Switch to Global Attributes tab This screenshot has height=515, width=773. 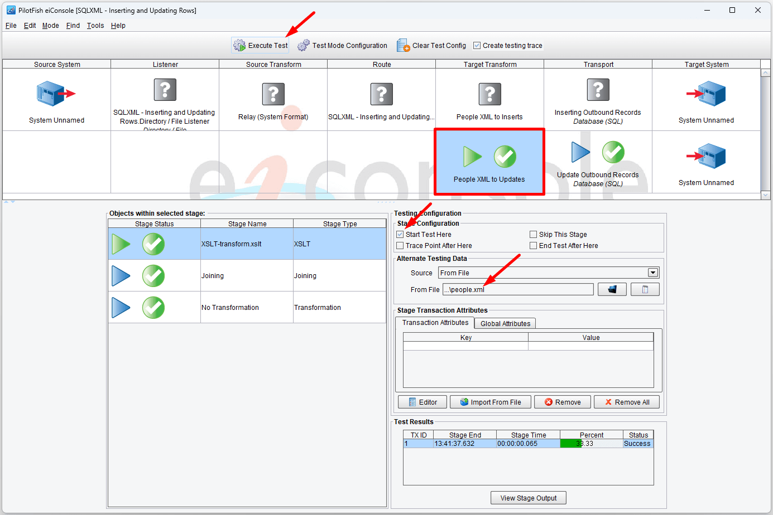pyautogui.click(x=506, y=324)
